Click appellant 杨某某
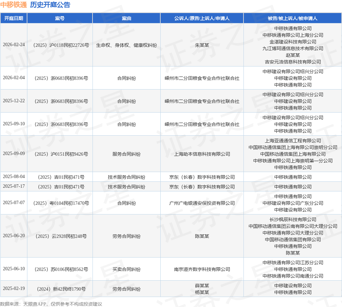This screenshot has width=342, height=307. (x=202, y=292)
